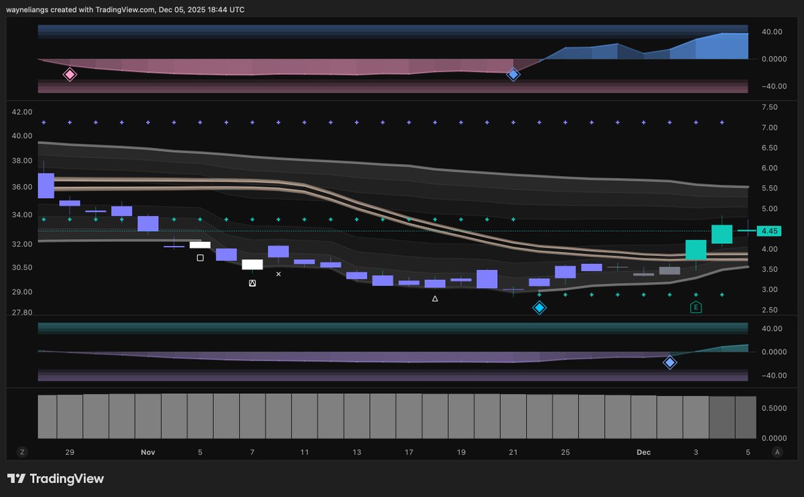Click the 25 date label on time axis

(565, 453)
